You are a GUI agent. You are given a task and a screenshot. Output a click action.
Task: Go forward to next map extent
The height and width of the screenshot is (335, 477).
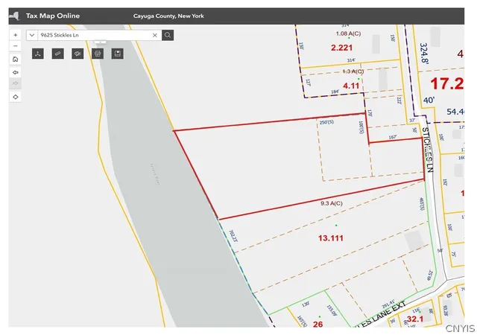tap(16, 83)
